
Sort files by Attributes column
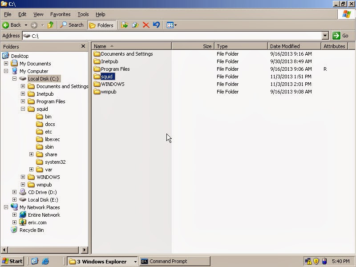click(x=335, y=46)
